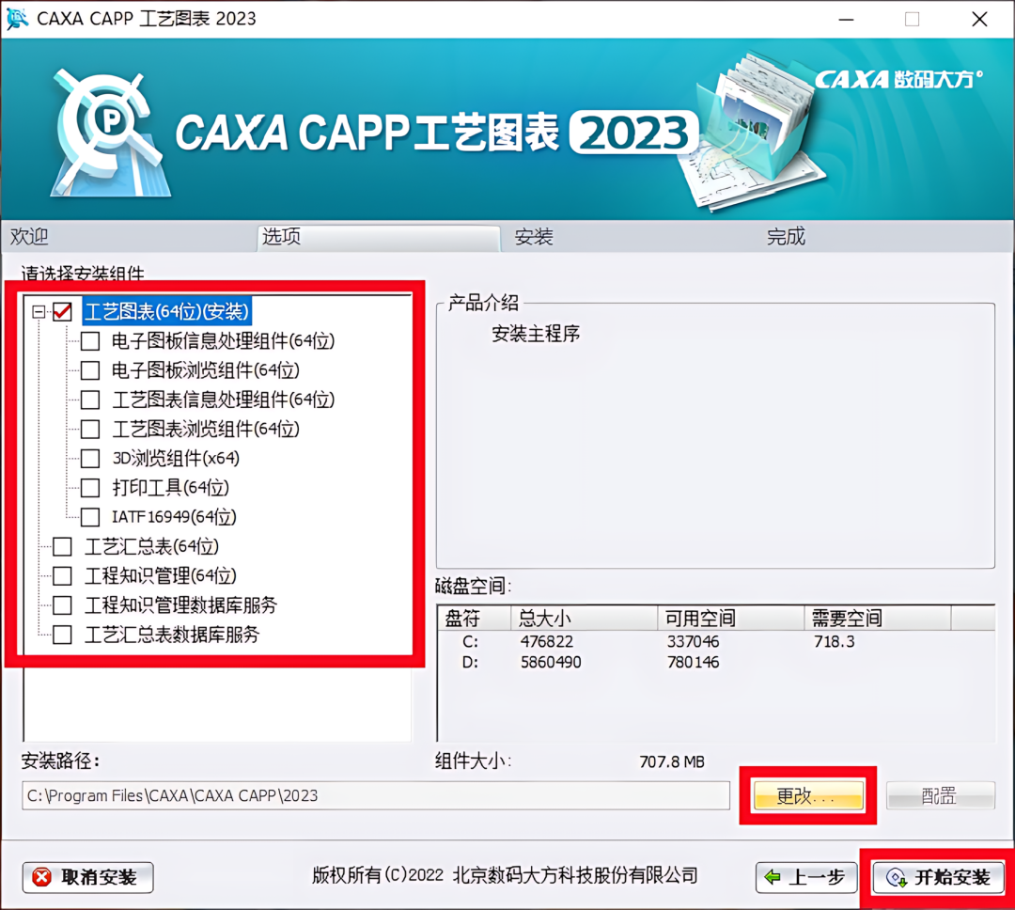Click the red X cancel install icon

click(x=42, y=877)
